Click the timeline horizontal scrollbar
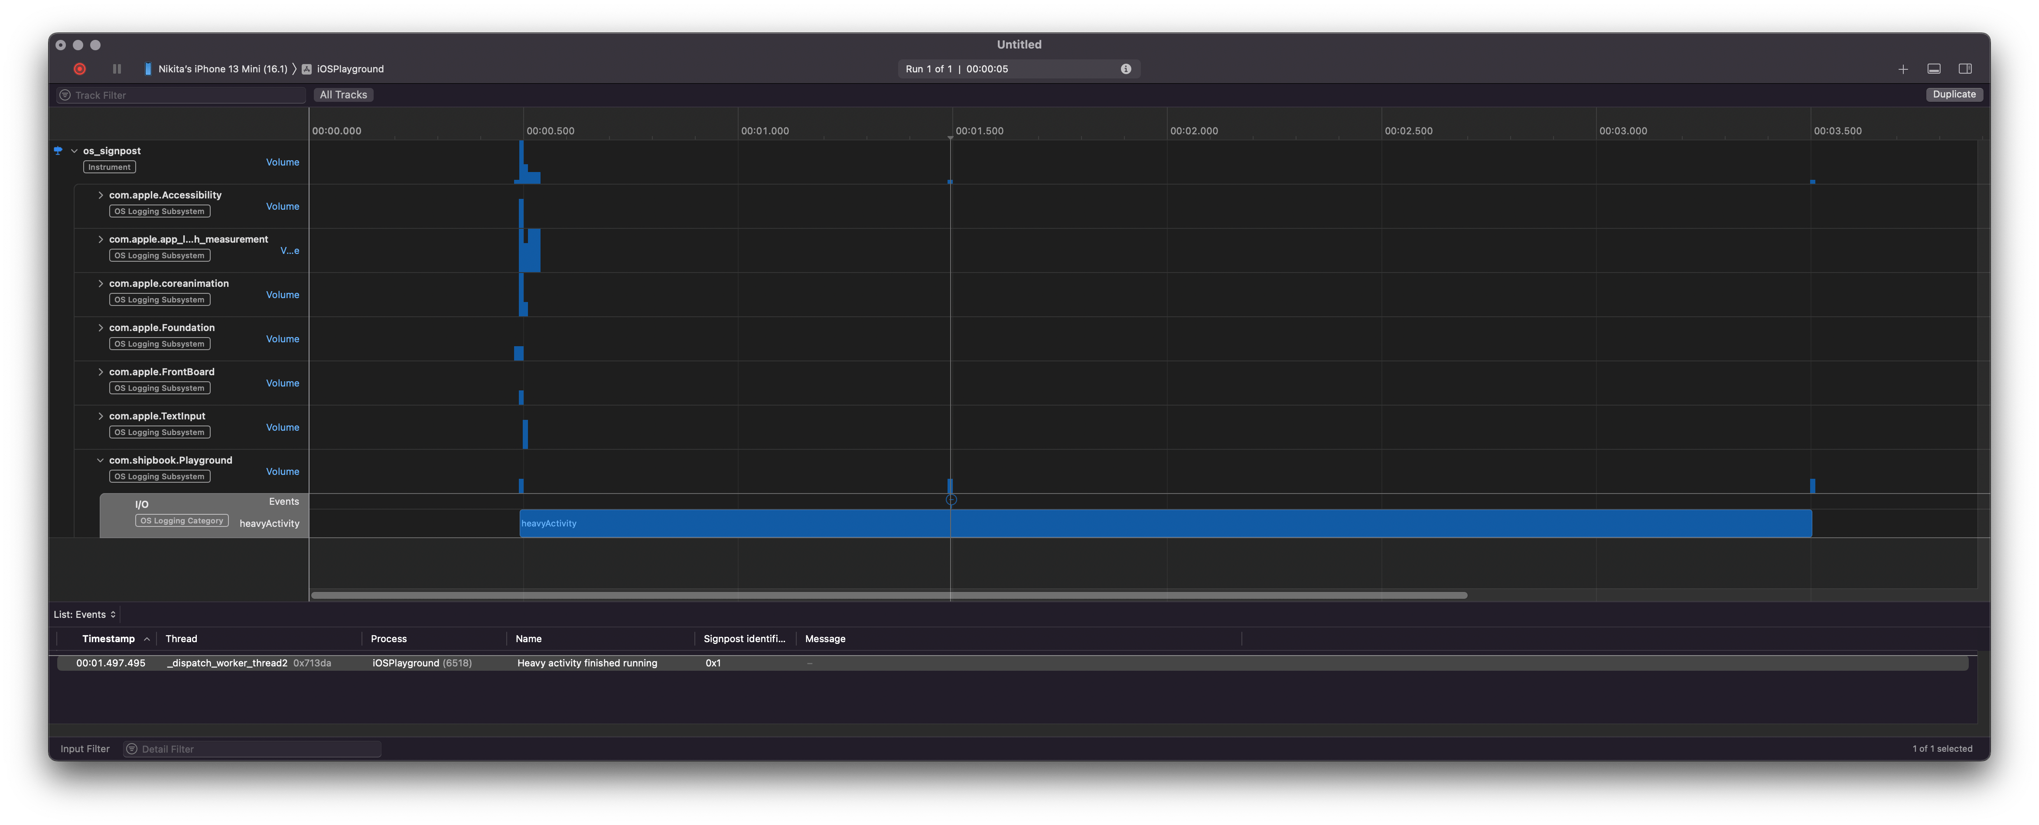 [x=886, y=596]
